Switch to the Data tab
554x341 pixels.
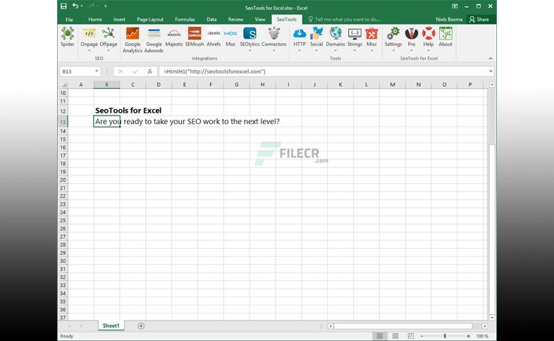point(211,20)
